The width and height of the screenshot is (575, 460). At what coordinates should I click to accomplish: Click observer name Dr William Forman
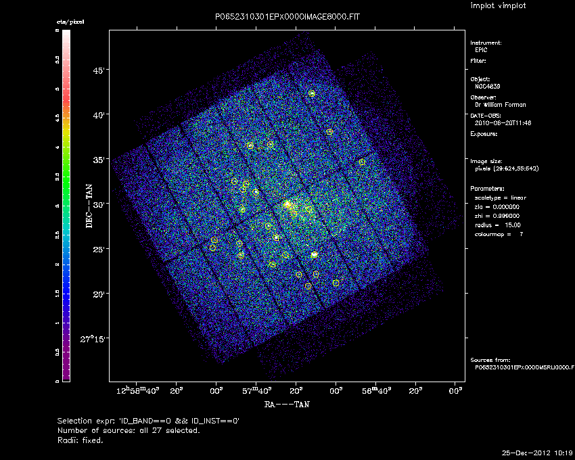[x=500, y=105]
